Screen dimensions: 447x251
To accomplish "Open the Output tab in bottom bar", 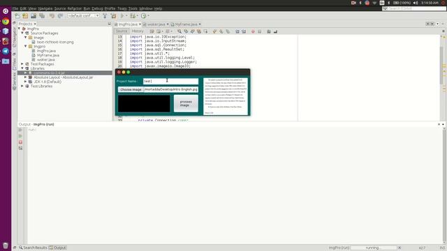I will (57, 248).
